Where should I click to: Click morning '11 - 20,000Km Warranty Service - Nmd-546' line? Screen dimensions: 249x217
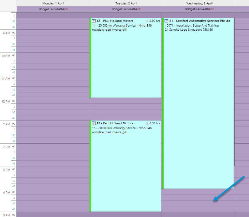122,25
